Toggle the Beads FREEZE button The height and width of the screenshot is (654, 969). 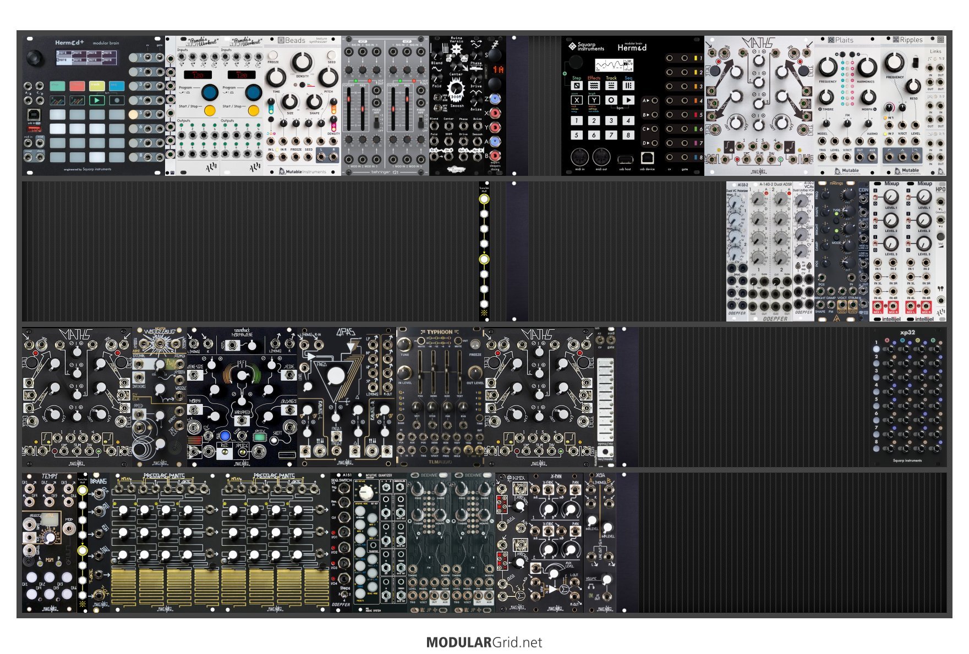tap(273, 55)
